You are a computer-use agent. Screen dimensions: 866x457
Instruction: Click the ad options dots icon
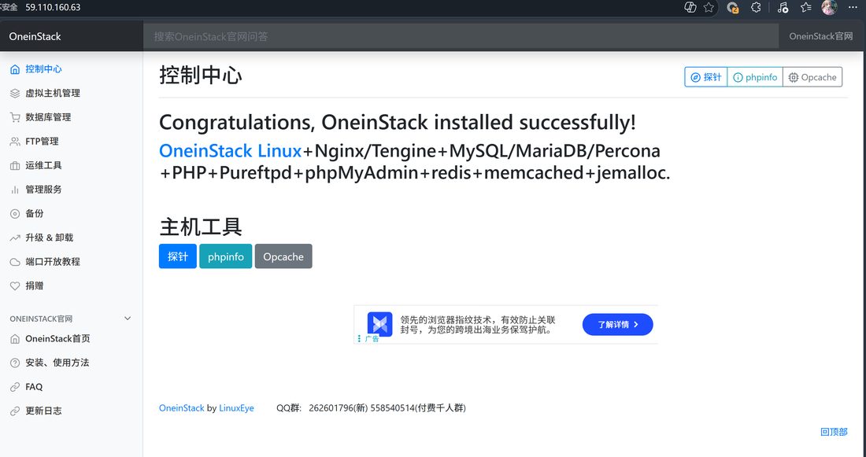(x=359, y=338)
